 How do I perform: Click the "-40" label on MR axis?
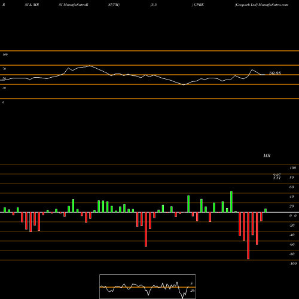[x=292, y=235]
